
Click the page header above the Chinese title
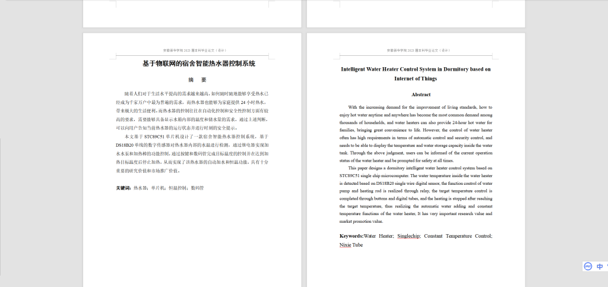pyautogui.click(x=195, y=51)
